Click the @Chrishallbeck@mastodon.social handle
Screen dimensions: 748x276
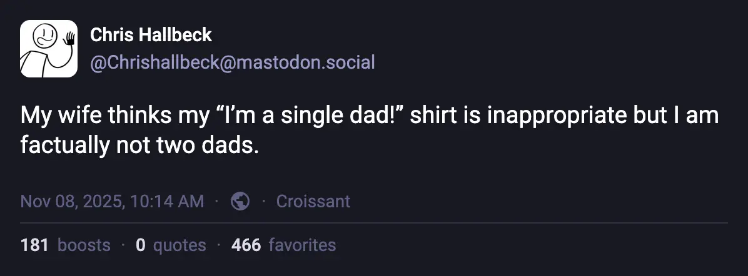pyautogui.click(x=233, y=62)
